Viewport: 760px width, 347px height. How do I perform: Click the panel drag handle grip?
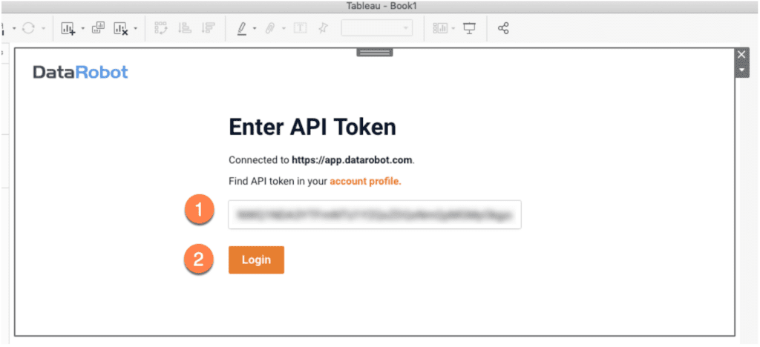[375, 52]
